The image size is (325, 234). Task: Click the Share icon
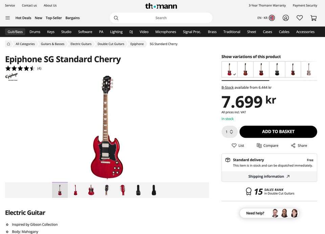tap(293, 146)
